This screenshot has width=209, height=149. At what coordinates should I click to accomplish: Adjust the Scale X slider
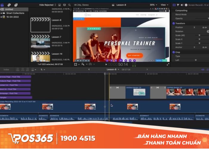click(x=199, y=39)
